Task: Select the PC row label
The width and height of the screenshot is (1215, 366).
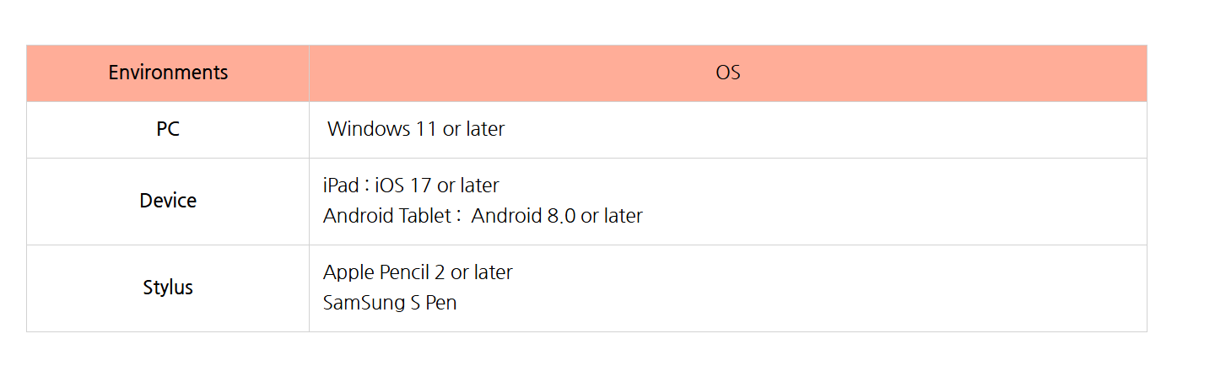Action: 168,129
